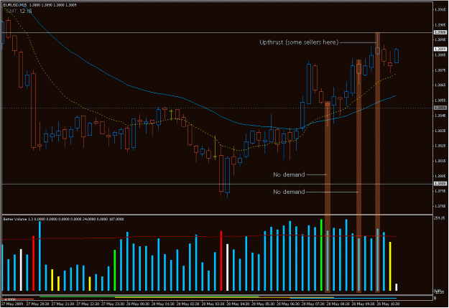Image resolution: width=449 pixels, height=308 pixels.
Task: Click the 1.3795 price scale value
Action: (440, 191)
